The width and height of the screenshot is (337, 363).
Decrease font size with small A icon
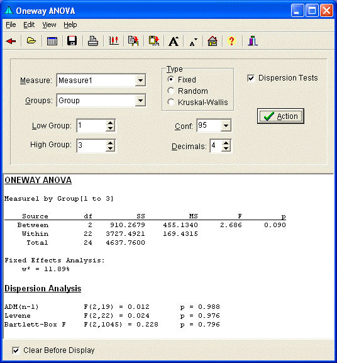[x=193, y=42]
